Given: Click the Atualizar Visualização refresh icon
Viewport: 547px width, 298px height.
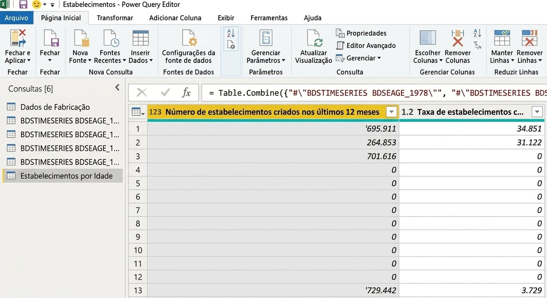Looking at the screenshot, I should (314, 38).
